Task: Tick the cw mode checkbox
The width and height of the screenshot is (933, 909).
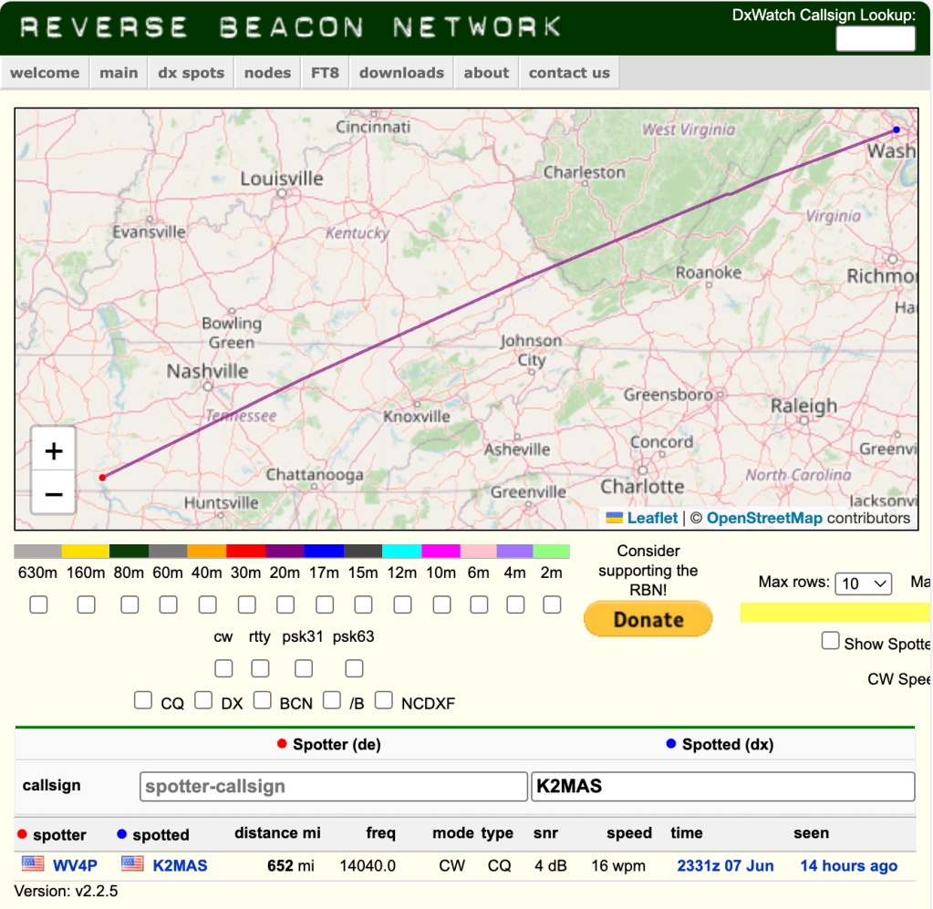Action: tap(223, 668)
